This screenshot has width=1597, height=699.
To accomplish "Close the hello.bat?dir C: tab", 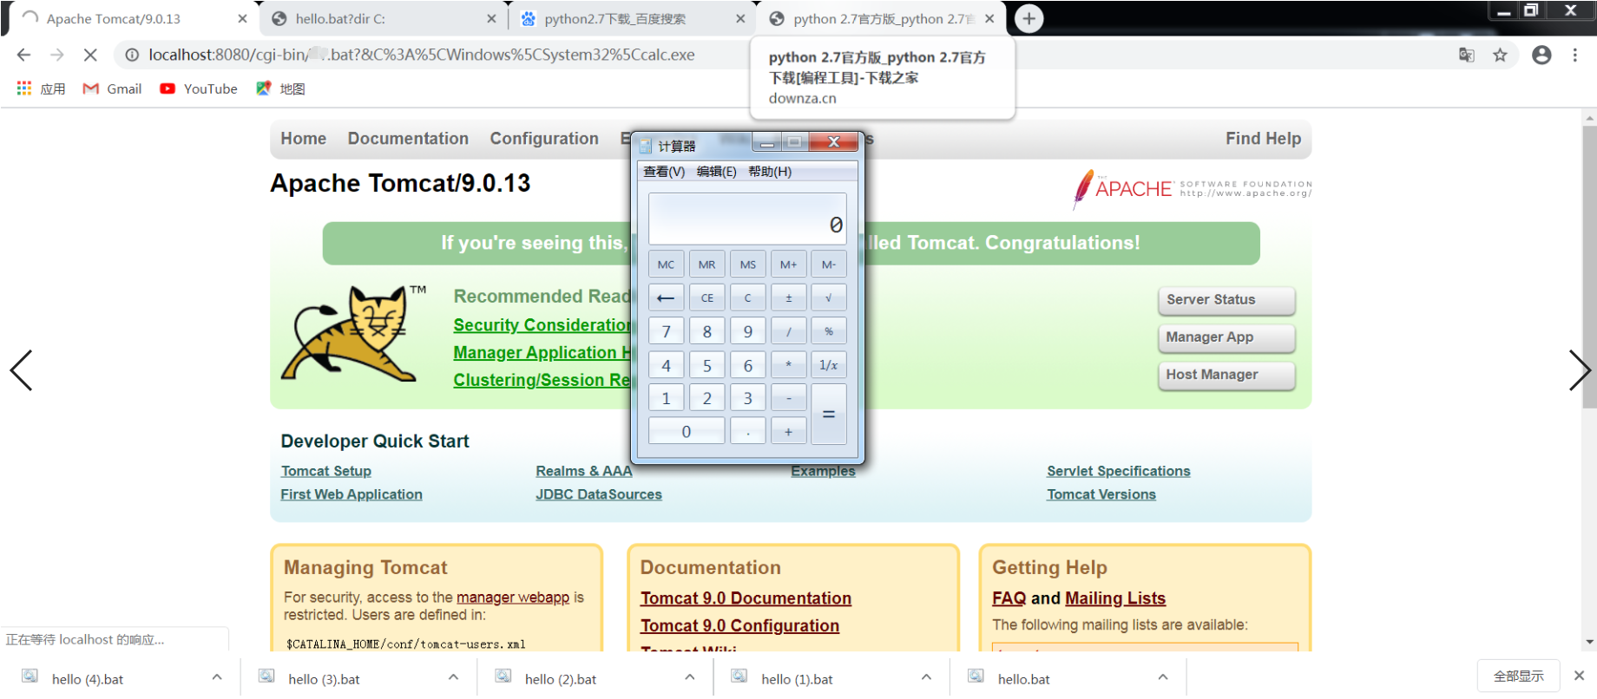I will (x=491, y=18).
